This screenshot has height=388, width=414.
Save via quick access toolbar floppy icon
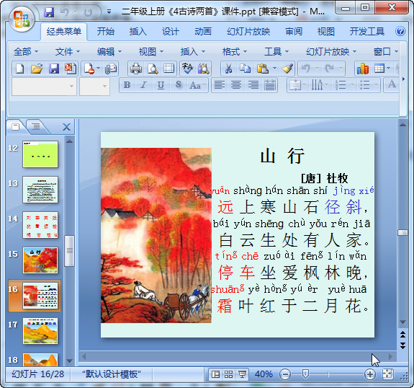[x=49, y=12]
